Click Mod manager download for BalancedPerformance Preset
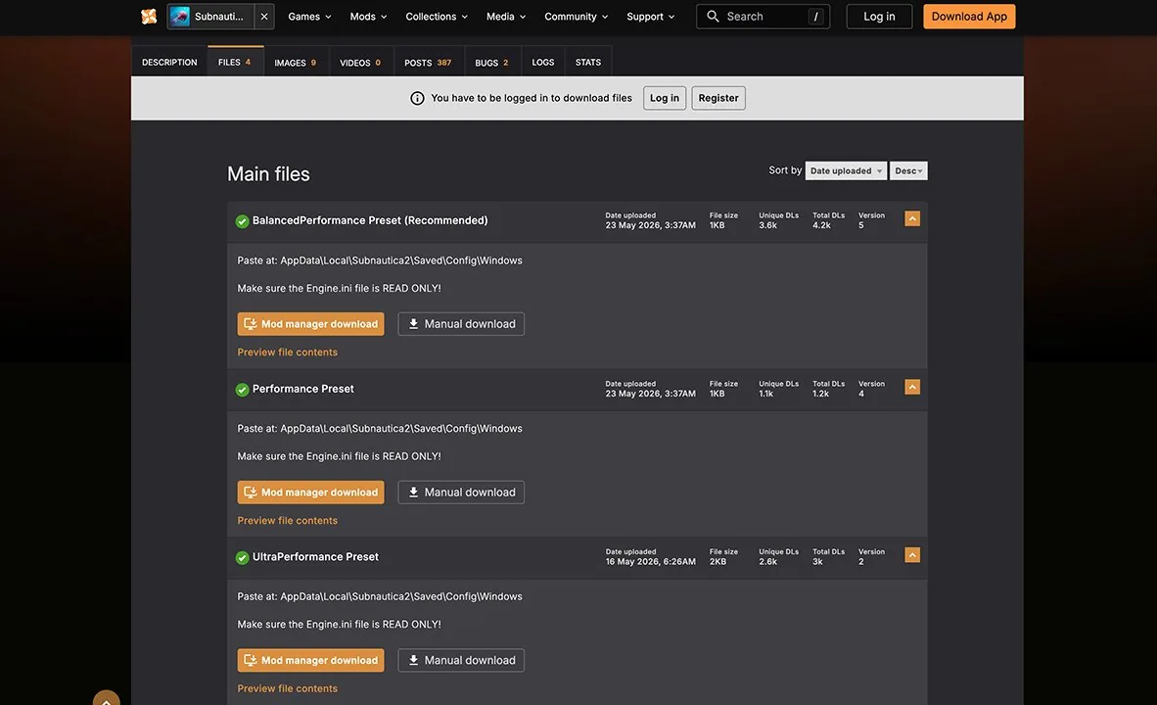The width and height of the screenshot is (1157, 705). click(x=310, y=323)
